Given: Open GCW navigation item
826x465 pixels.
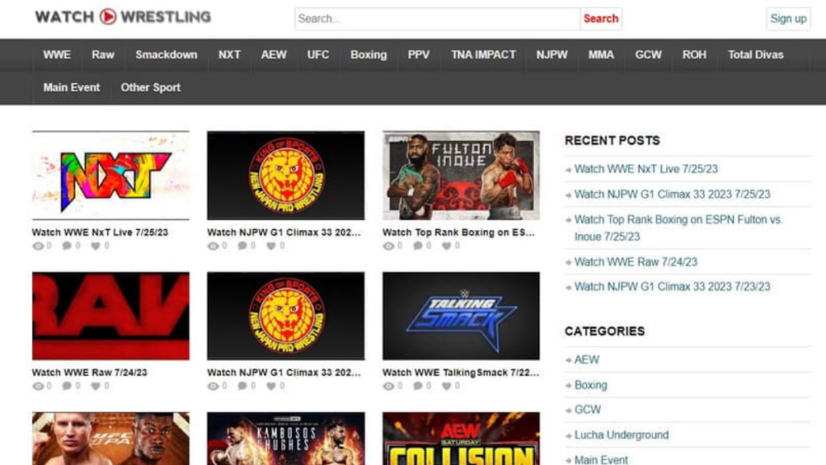Looking at the screenshot, I should 648,55.
